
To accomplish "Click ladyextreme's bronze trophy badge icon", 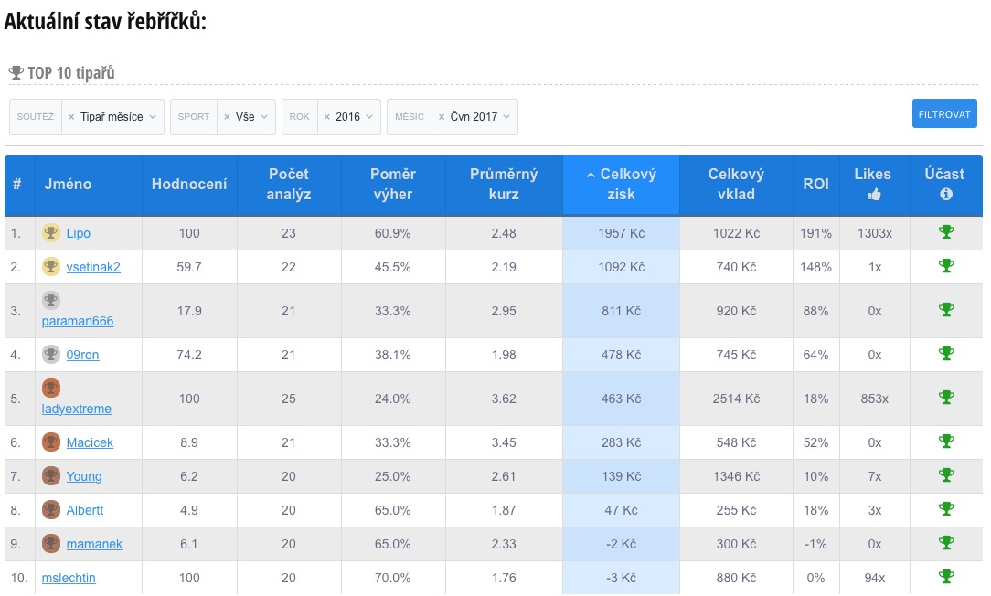I will [x=51, y=388].
